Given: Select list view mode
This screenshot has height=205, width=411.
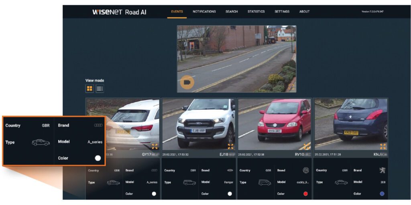Looking at the screenshot, I should click(x=100, y=88).
